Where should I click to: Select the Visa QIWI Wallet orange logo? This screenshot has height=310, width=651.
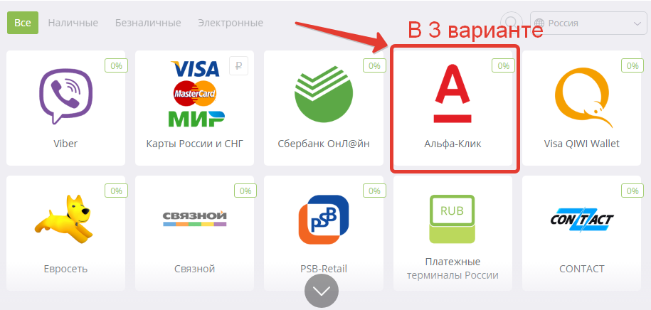point(583,97)
